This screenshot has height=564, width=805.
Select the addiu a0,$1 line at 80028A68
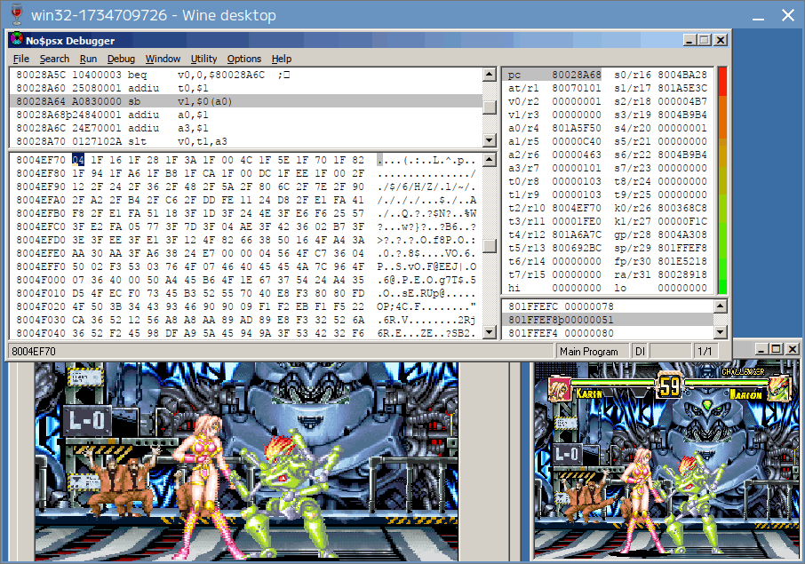[246, 115]
